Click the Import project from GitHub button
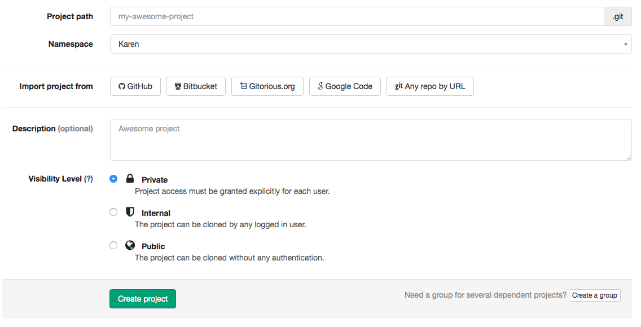Screen dimensions: 641x327 (x=135, y=86)
